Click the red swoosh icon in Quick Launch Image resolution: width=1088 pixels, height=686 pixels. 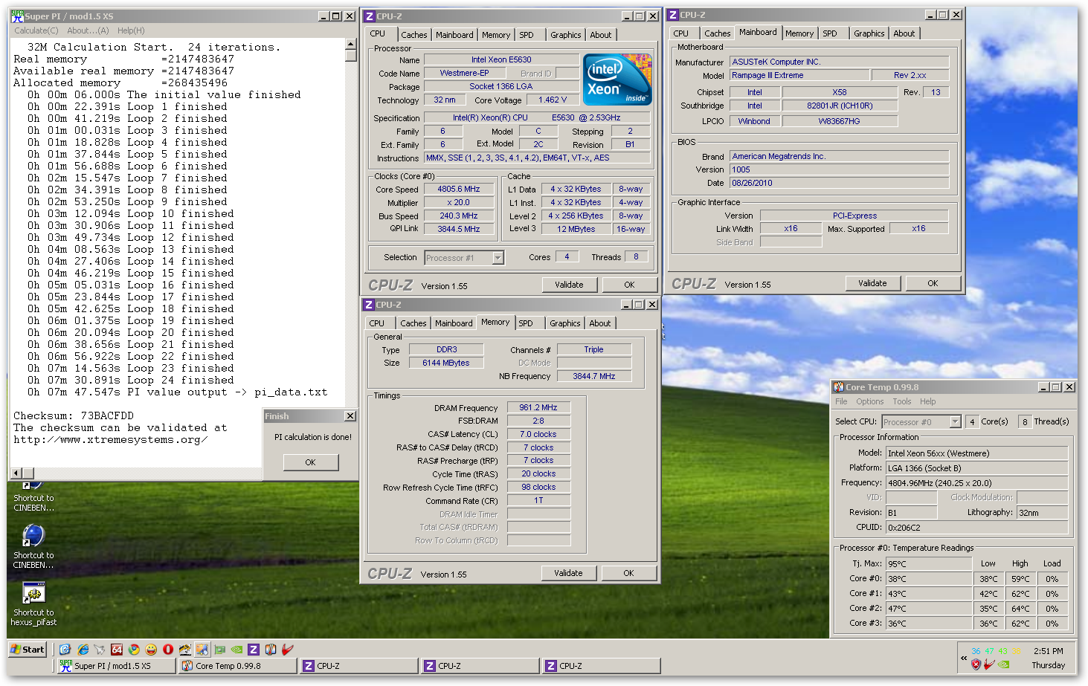[288, 650]
